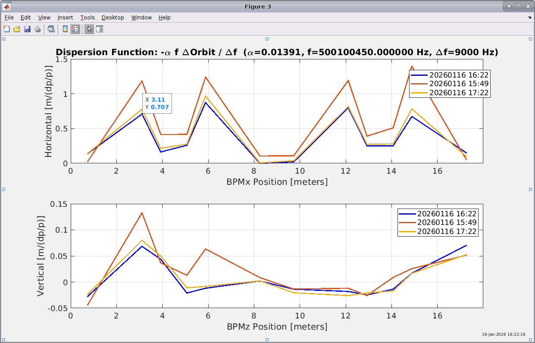Image resolution: width=535 pixels, height=343 pixels.
Task: Save the figure using the floppy disk icon
Action: point(27,29)
